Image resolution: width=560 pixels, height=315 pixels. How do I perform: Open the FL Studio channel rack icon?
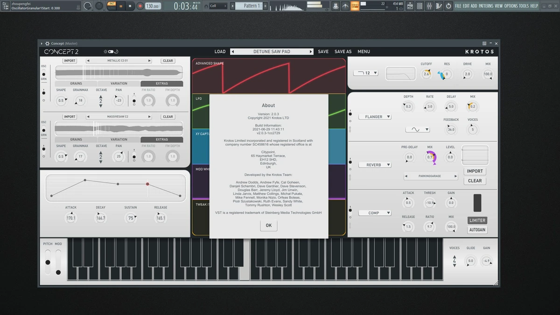pyautogui.click(x=420, y=6)
